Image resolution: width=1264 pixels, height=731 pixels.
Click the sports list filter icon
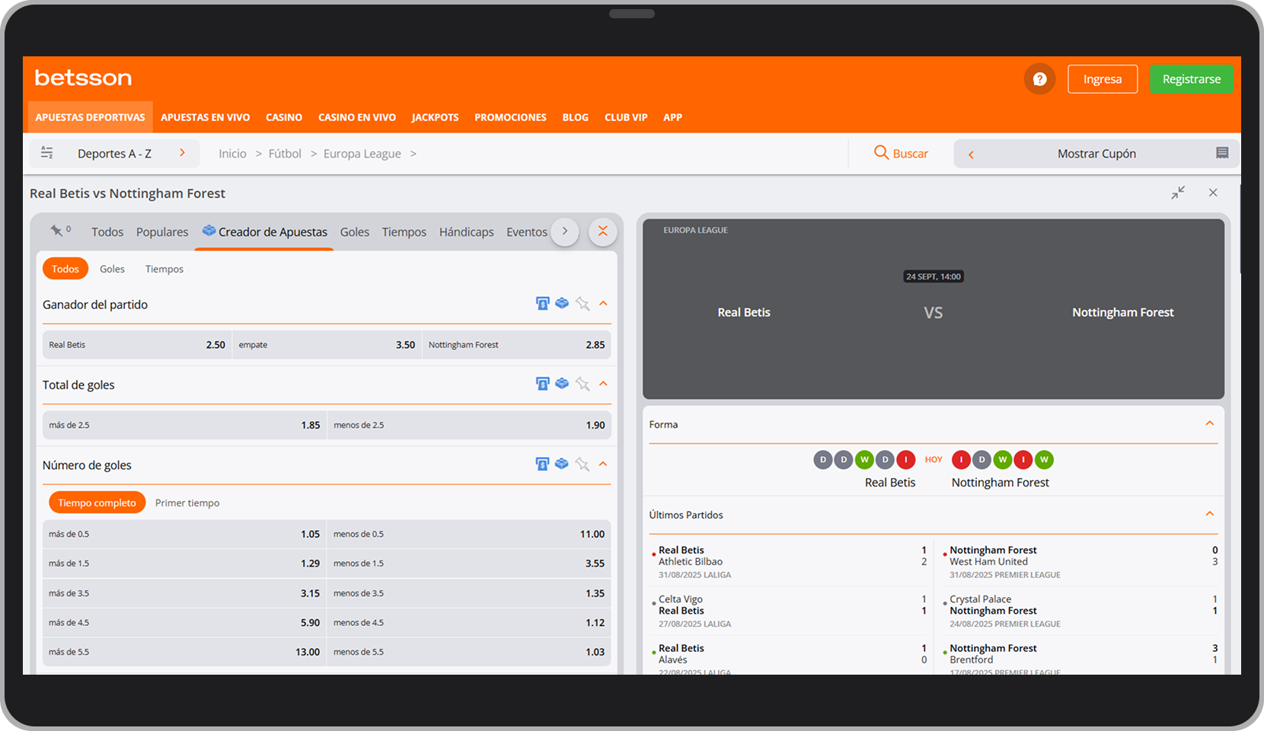pyautogui.click(x=46, y=153)
